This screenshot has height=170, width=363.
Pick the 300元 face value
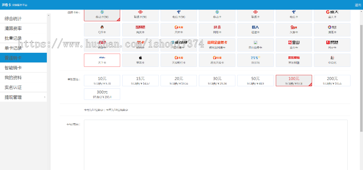coord(102,94)
